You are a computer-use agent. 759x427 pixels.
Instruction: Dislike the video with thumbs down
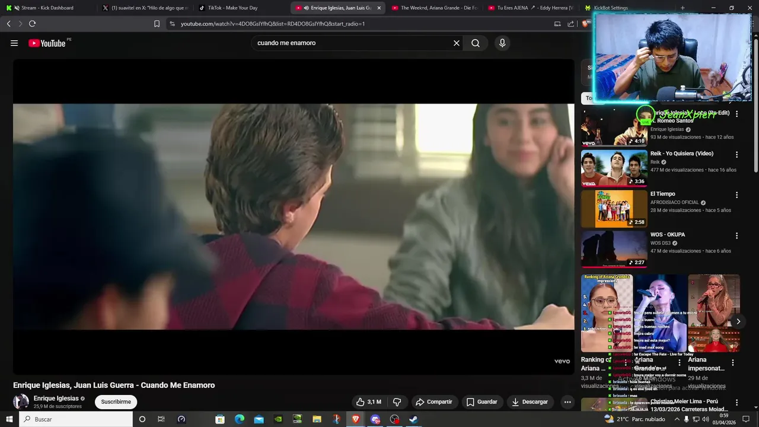pos(397,402)
